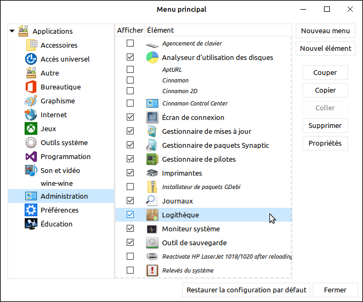Toggle the Installateur de paquets GDebi checkbox
Screen dimensions: 363x302
point(130,187)
